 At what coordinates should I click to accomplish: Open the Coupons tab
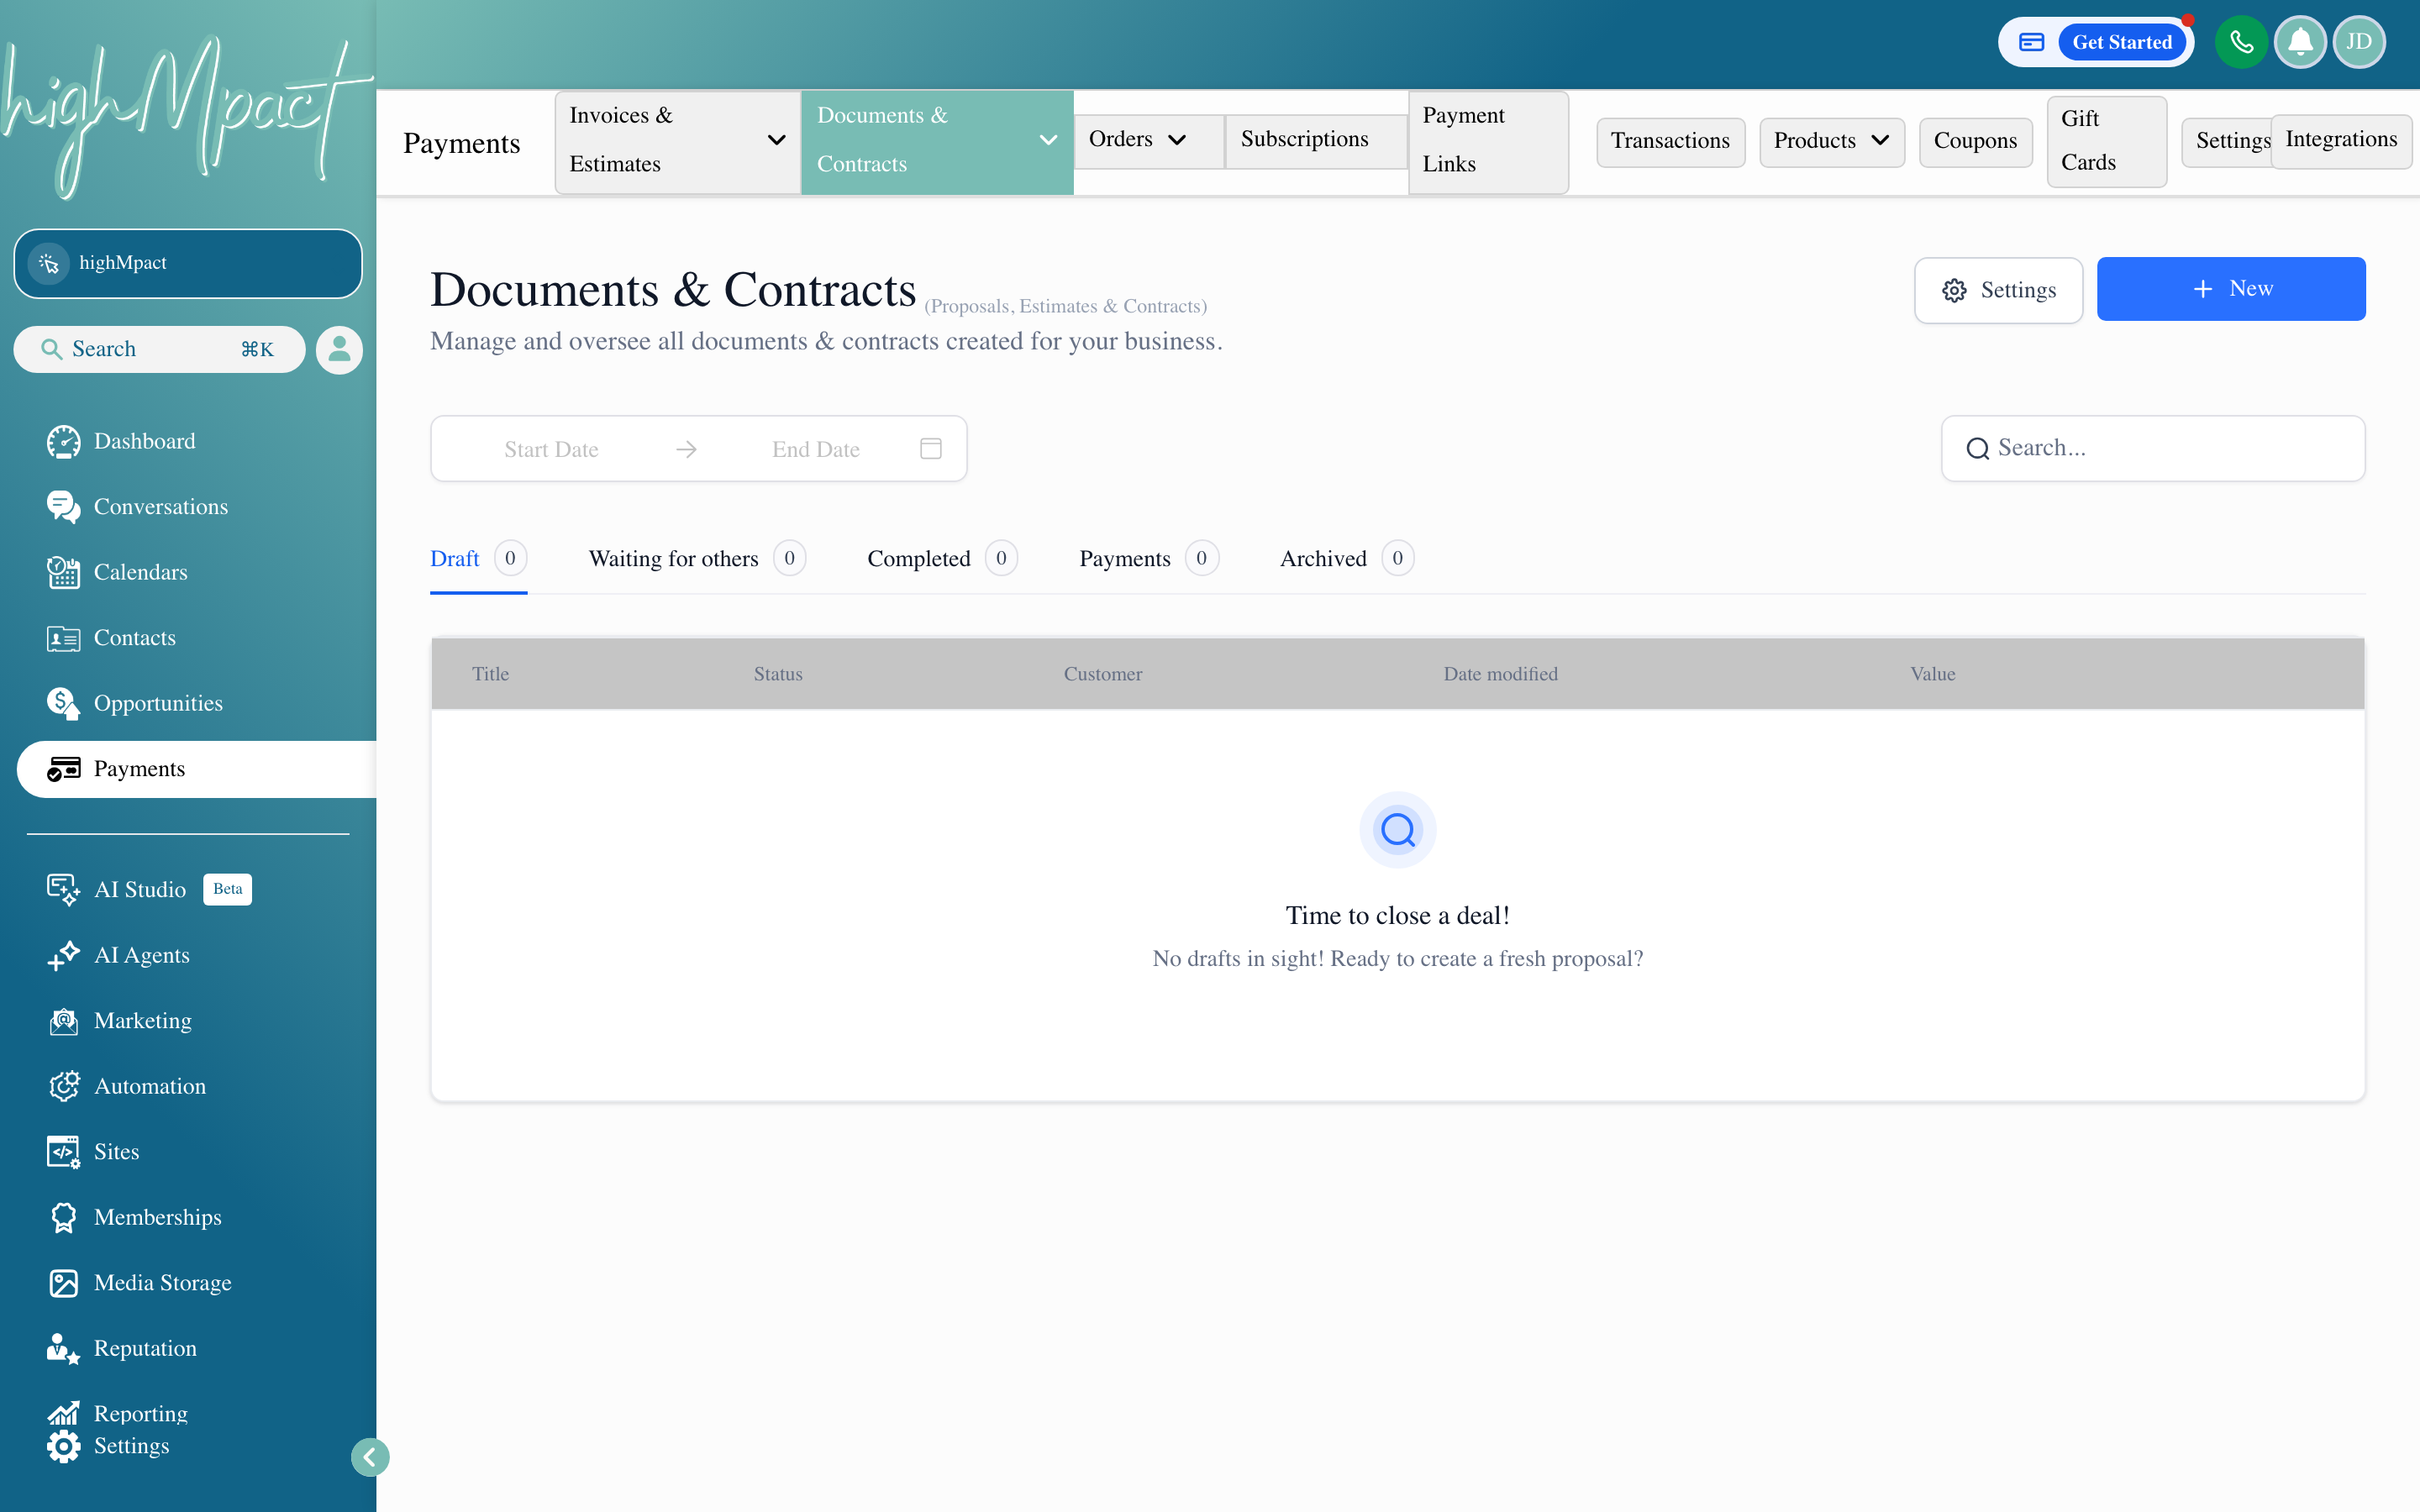pos(1975,141)
